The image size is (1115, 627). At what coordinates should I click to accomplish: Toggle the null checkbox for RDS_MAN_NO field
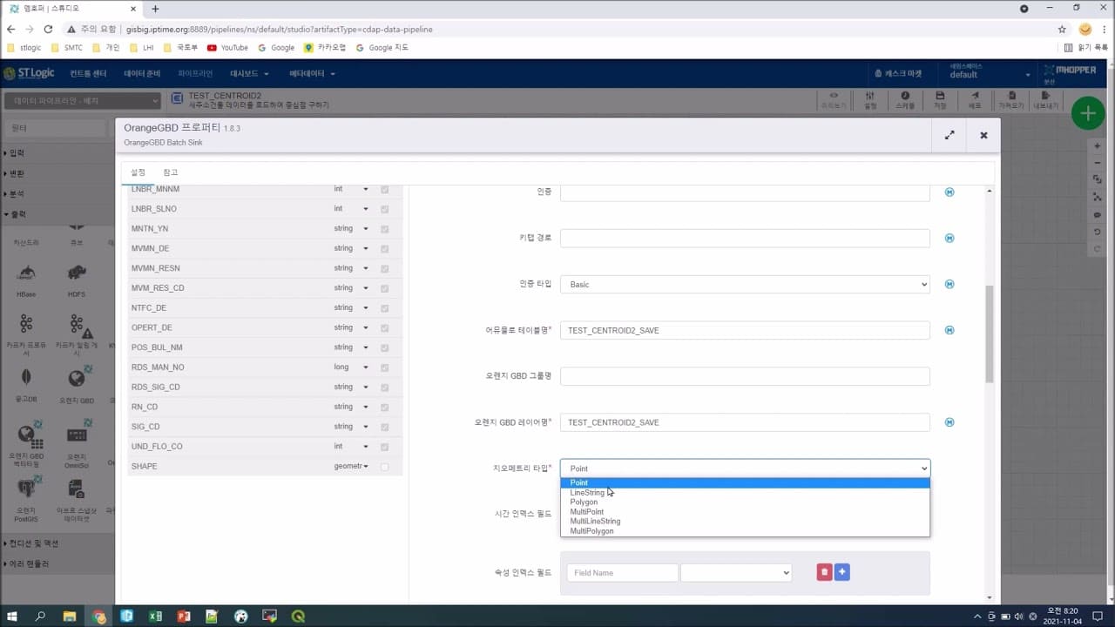[x=384, y=367]
